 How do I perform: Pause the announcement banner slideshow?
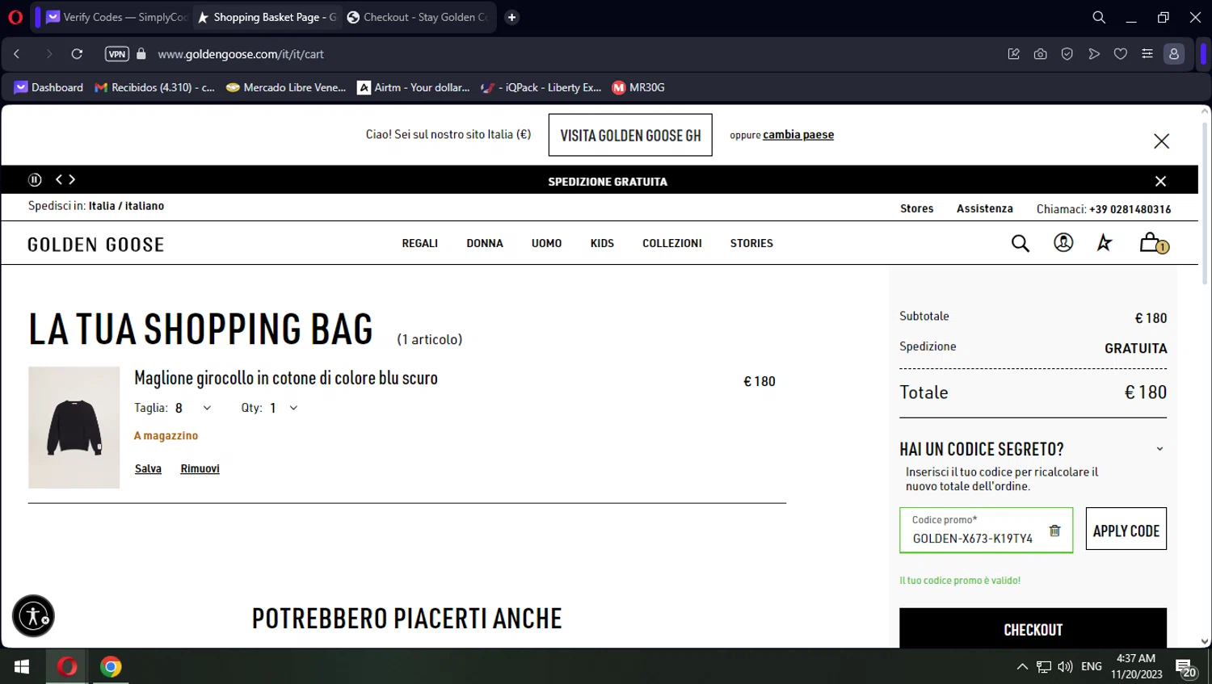[x=35, y=179]
